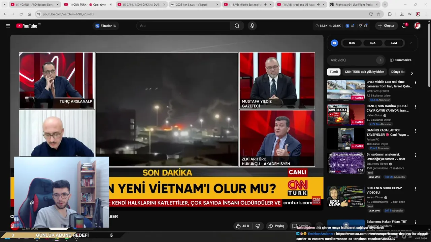
Task: Open the vidIQ Filtreler button
Action: (x=106, y=26)
